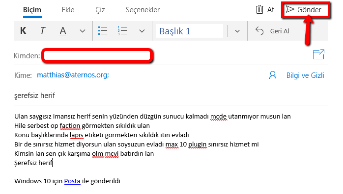Apply underline with the A button

pos(63,31)
